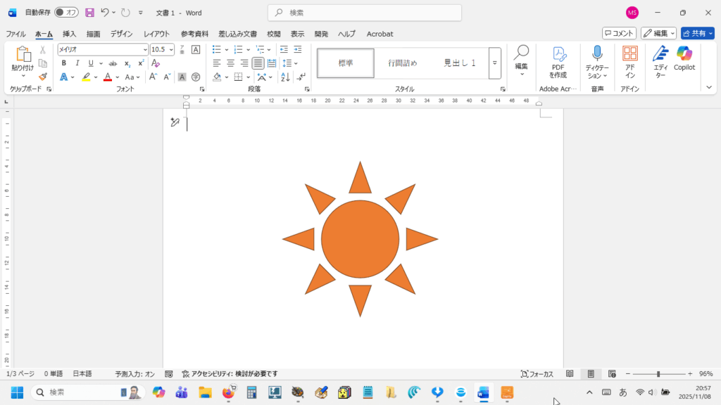Toggle Italic formatting
The height and width of the screenshot is (405, 721).
77,63
